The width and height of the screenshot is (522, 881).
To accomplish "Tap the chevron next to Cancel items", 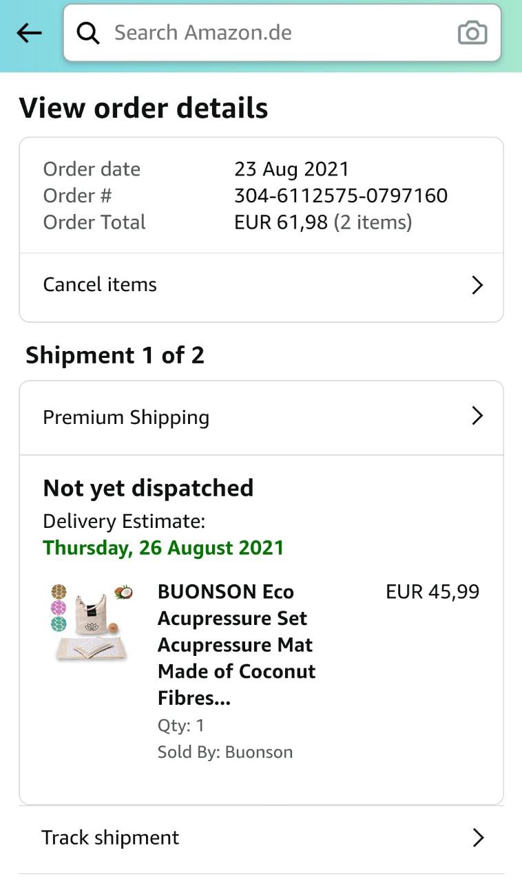I will pyautogui.click(x=477, y=285).
